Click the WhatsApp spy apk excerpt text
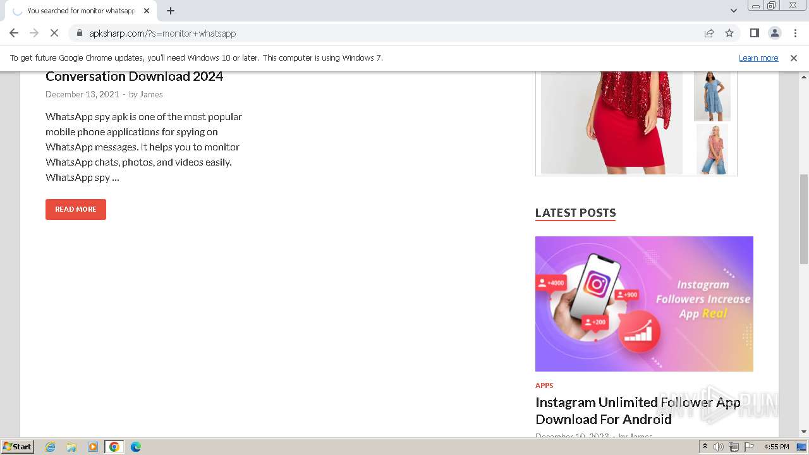This screenshot has width=809, height=455. click(144, 147)
